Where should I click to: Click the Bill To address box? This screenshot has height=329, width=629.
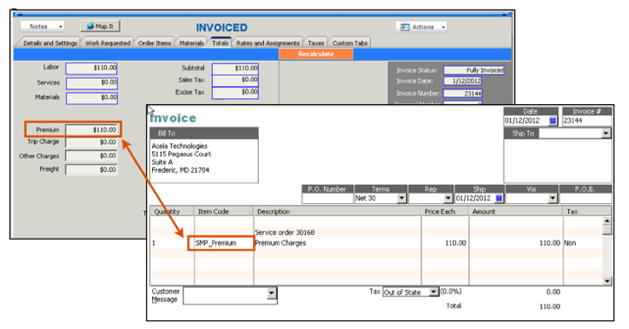pos(204,161)
